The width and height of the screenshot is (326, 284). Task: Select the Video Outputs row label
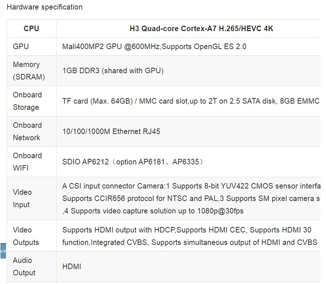(x=26, y=236)
